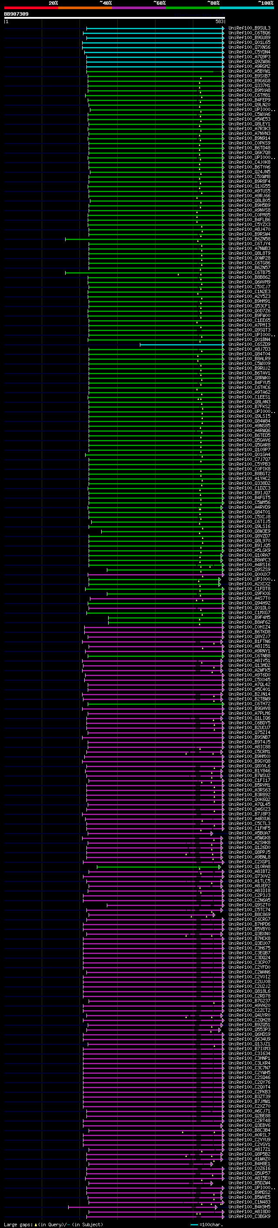The height and width of the screenshot is (1228, 278).
Task: Click the purple ~60% identity legend bar
Action: [139, 8]
